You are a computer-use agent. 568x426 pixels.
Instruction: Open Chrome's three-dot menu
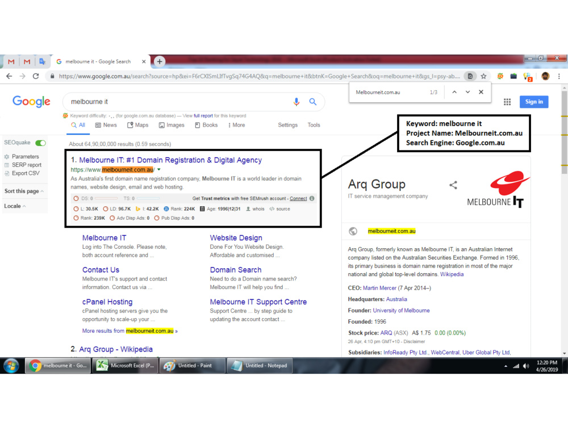559,76
